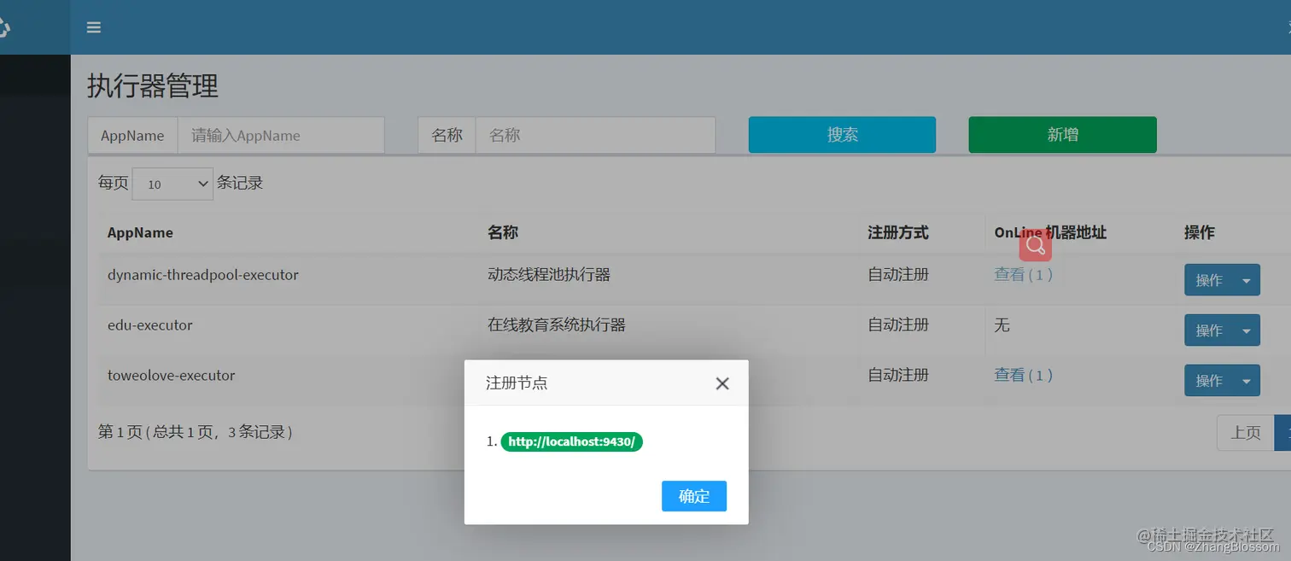
Task: Click the http://localhost:9430/ node badge
Action: (x=571, y=441)
